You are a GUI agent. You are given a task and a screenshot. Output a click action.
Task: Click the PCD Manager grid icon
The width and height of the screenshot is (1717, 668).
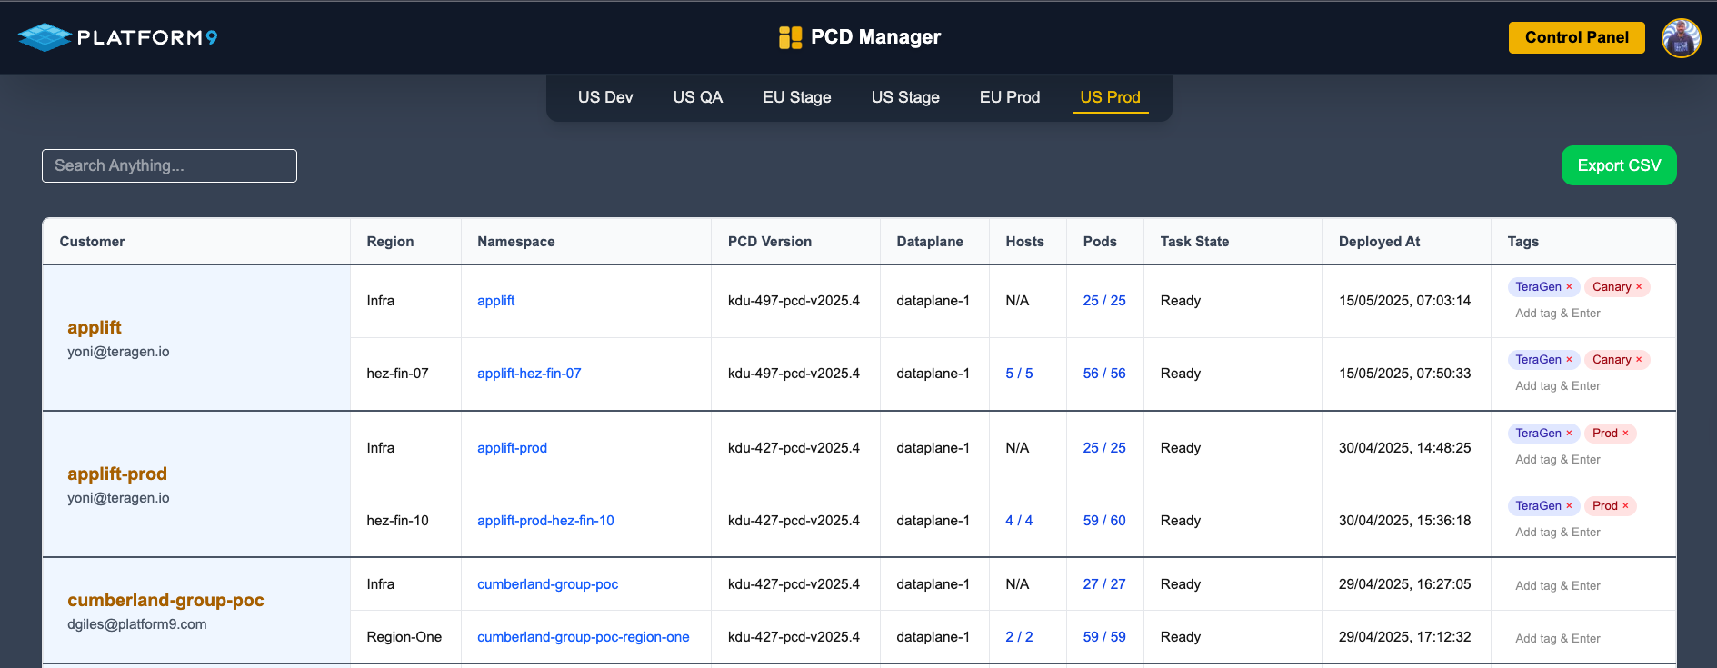click(x=790, y=37)
